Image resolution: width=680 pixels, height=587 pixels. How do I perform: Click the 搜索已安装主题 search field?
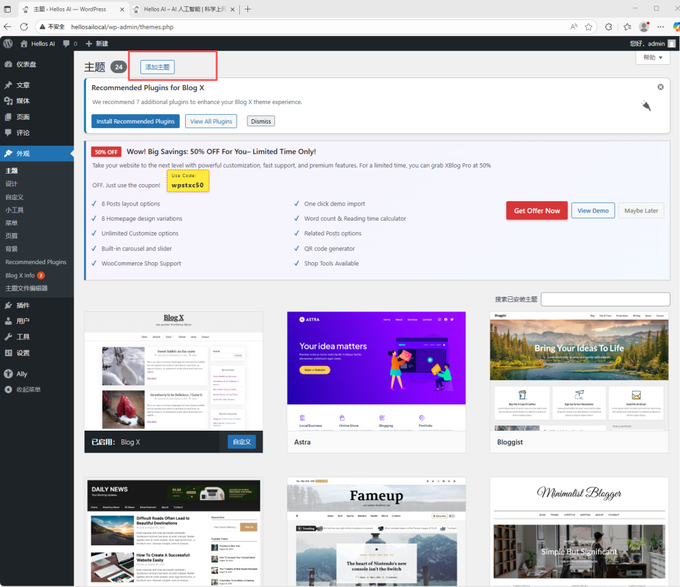[x=605, y=299]
